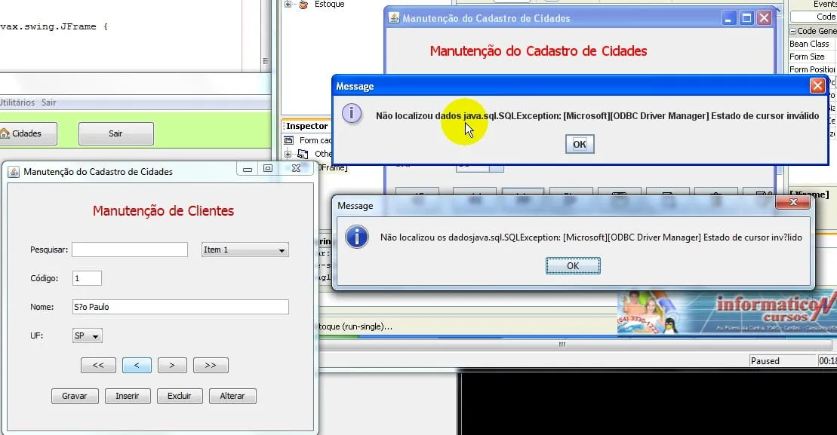This screenshot has width=837, height=435.
Task: Open the Utilitários menu
Action: click(x=17, y=103)
